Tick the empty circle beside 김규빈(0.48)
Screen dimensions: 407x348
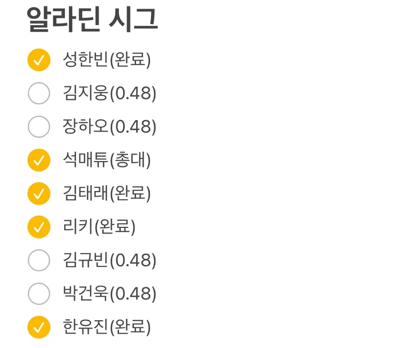[39, 260]
